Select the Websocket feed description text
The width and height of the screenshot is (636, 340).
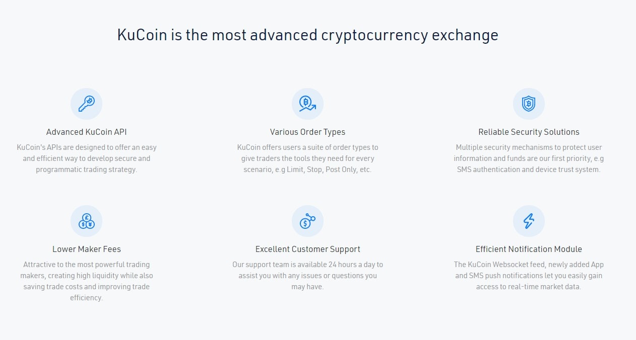[x=529, y=276]
